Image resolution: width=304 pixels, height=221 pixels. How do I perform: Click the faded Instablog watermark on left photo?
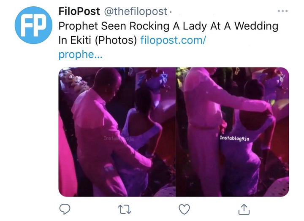tap(119, 138)
